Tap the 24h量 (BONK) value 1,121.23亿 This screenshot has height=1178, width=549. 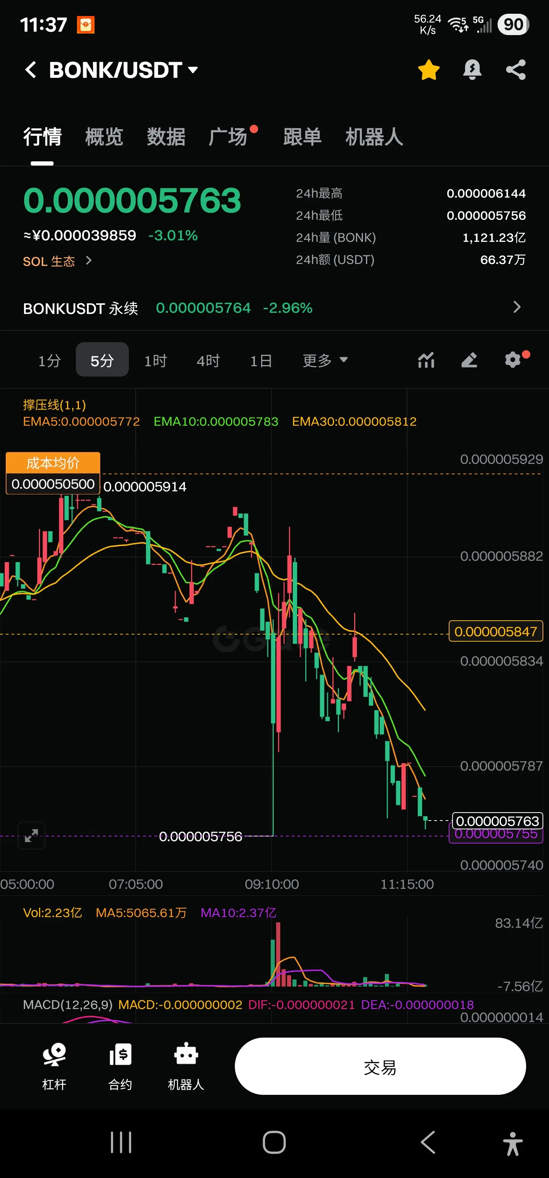click(x=494, y=237)
